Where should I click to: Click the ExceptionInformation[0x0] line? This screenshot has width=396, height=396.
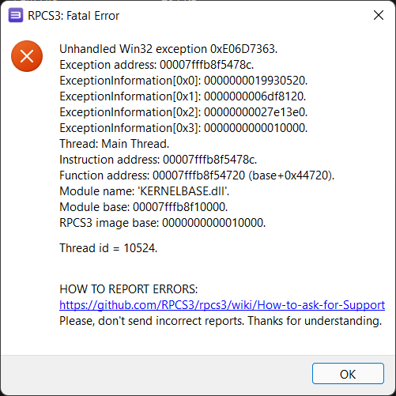pos(183,81)
